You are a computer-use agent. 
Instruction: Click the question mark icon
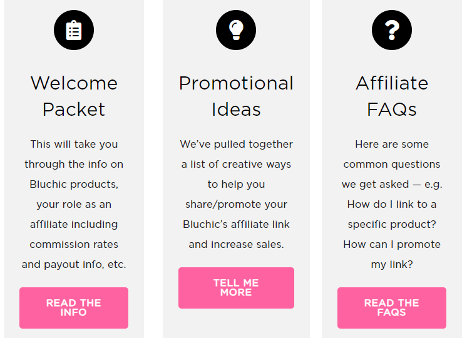392,30
